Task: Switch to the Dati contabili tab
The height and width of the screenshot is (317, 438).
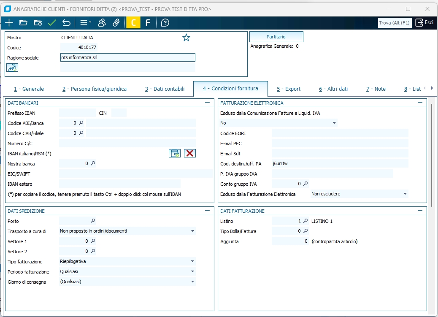Action: click(165, 89)
